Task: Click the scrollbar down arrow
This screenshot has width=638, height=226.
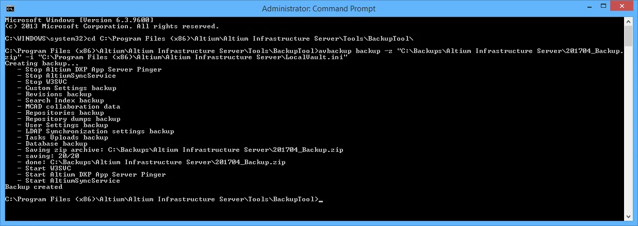Action: [628, 217]
